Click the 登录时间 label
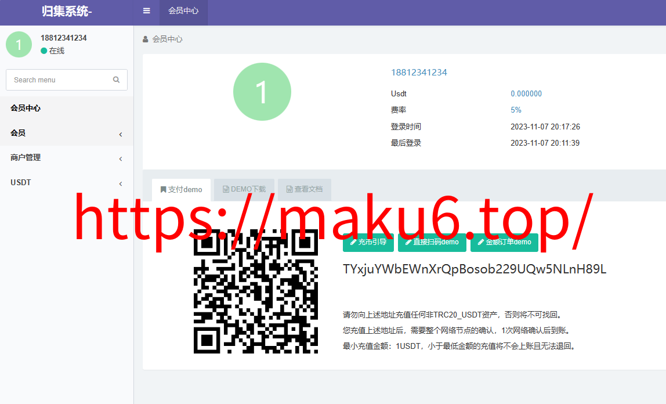 coord(406,127)
